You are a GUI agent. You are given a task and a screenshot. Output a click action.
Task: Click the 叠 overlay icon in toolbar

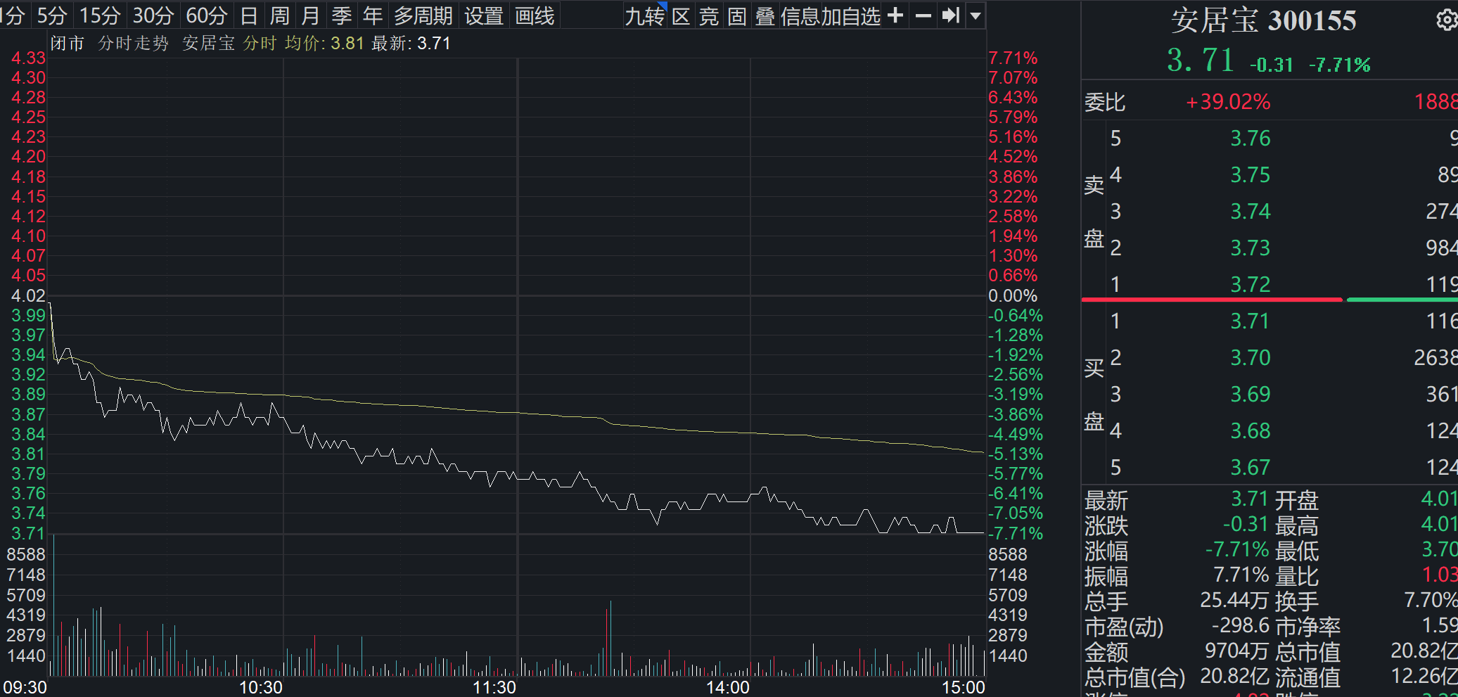coord(765,15)
